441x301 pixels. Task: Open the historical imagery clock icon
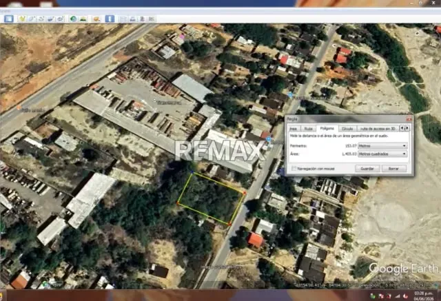point(73,19)
